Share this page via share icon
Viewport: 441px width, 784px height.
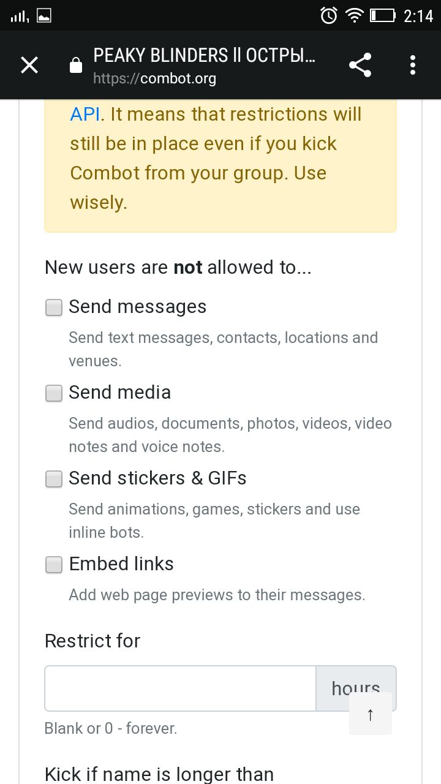(x=360, y=65)
